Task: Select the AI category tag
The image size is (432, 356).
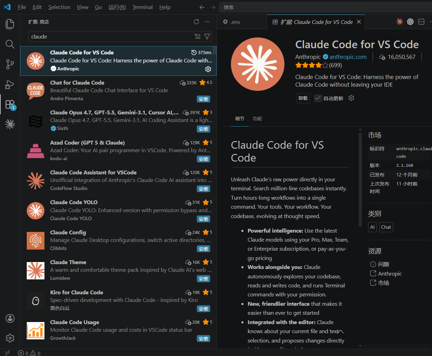Action: [x=372, y=227]
